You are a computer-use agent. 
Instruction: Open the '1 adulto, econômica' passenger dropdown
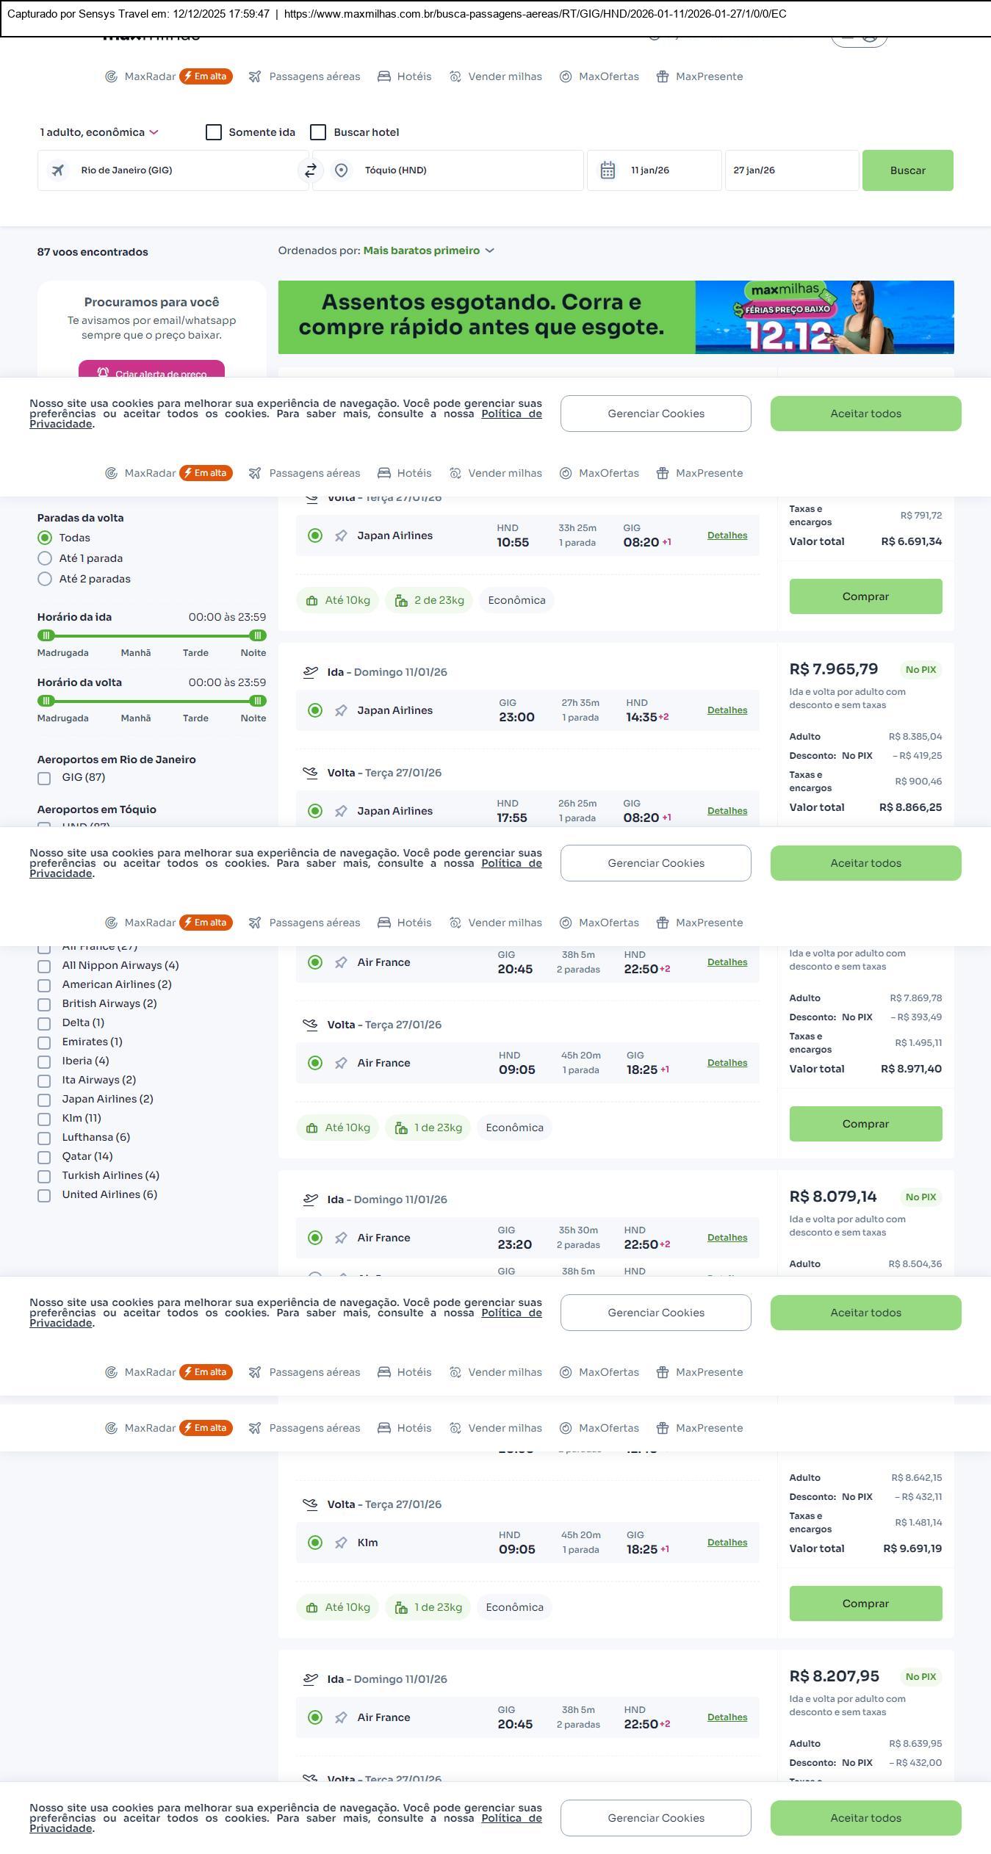click(x=99, y=132)
